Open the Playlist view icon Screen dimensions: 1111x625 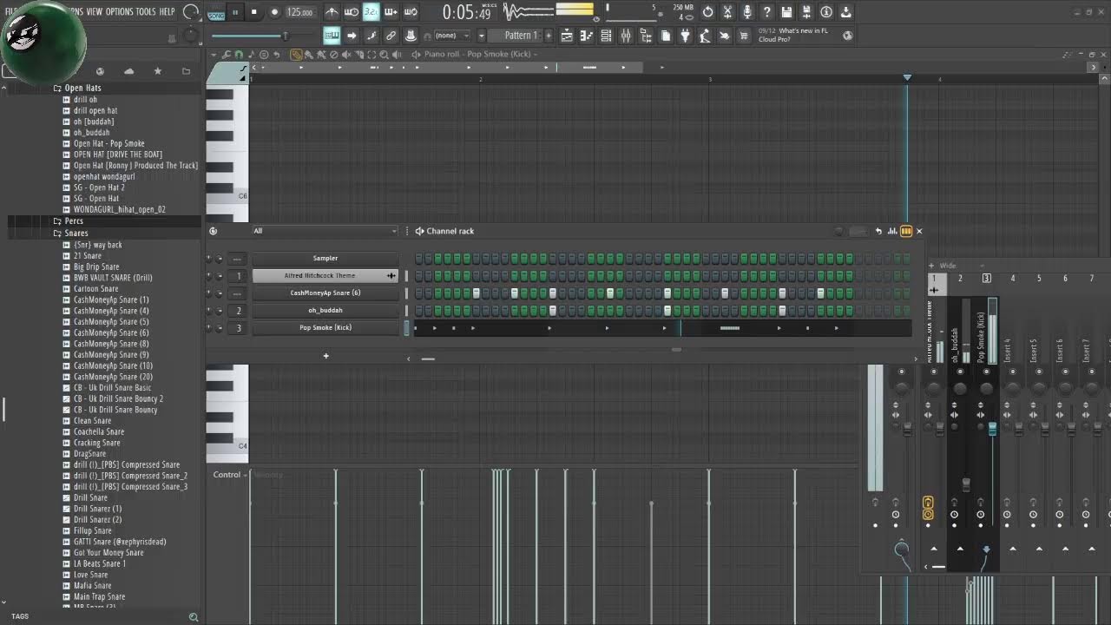click(x=567, y=36)
